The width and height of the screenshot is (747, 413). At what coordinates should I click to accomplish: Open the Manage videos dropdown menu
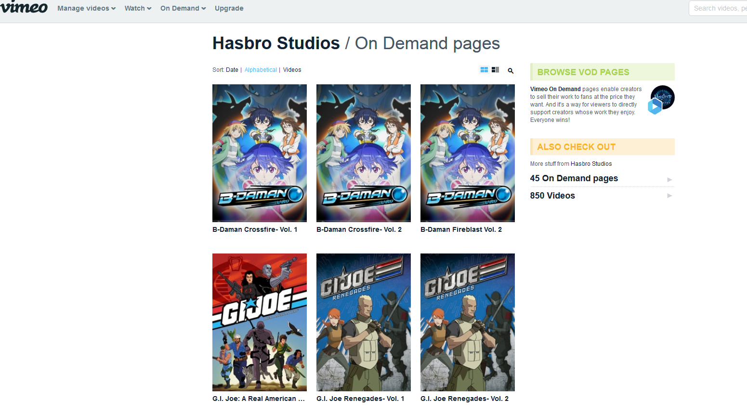[x=87, y=8]
